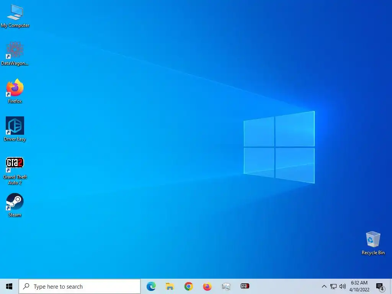Open the Windows Start menu
Screen dimensions: 392x294
[9, 286]
